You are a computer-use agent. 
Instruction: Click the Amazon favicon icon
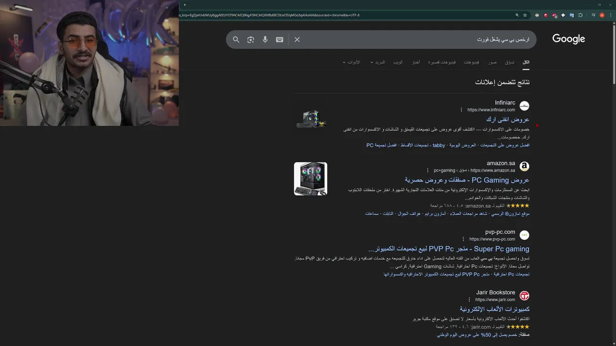[x=525, y=166]
